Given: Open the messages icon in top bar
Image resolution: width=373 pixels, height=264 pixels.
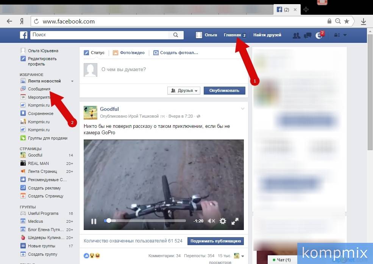Looking at the screenshot, I should click(307, 36).
